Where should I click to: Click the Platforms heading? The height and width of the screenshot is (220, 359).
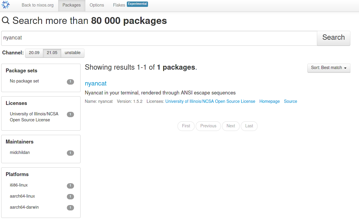[17, 174]
